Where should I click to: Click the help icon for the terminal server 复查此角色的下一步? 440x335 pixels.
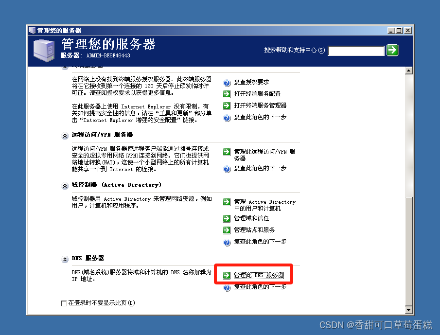click(x=227, y=118)
